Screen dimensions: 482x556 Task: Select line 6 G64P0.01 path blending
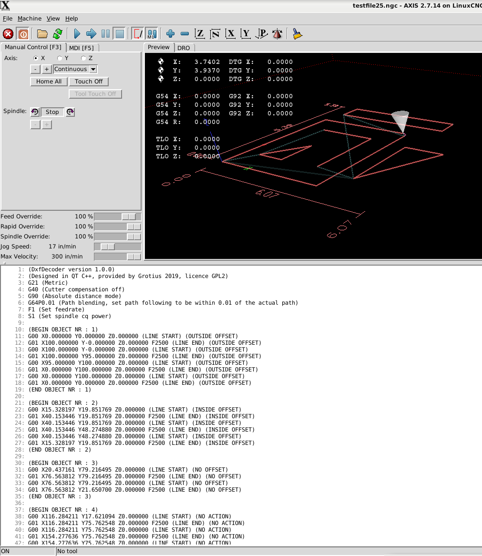(x=163, y=303)
